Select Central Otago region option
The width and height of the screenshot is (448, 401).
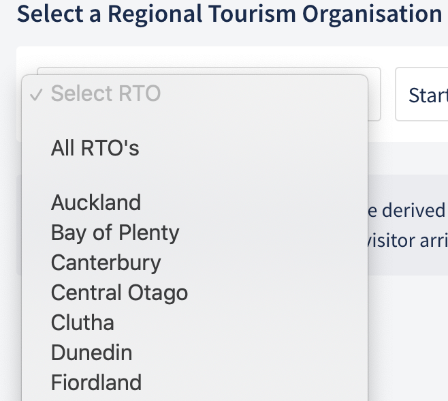coord(119,293)
